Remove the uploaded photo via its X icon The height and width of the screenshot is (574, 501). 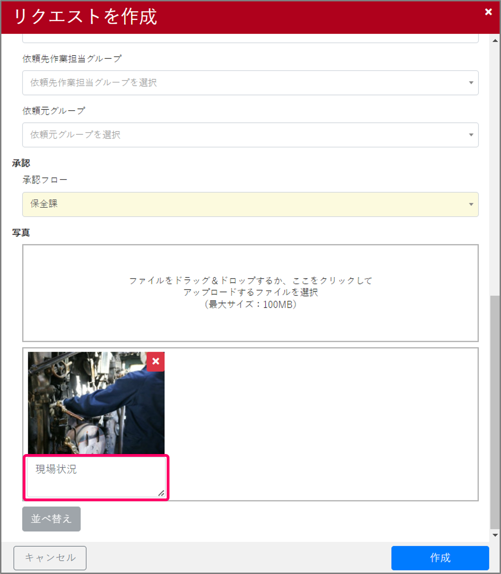156,362
